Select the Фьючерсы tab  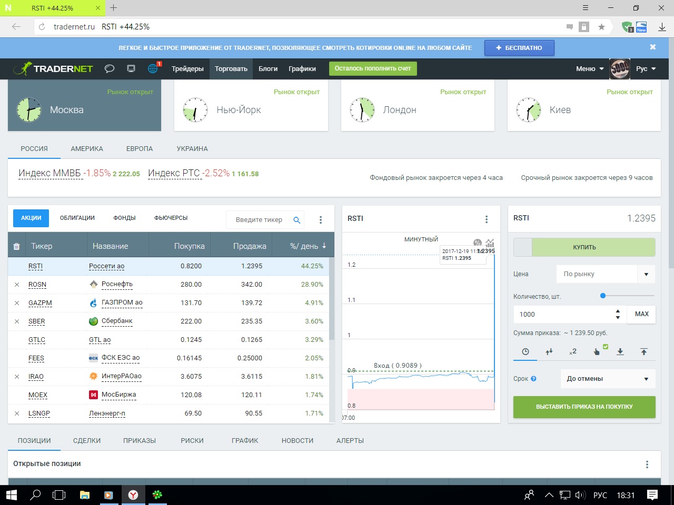click(x=171, y=218)
